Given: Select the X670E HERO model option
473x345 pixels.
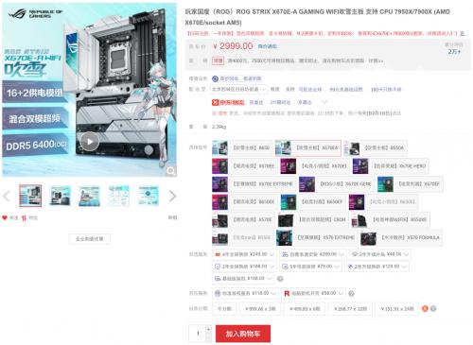Looking at the screenshot, I should point(391,166).
